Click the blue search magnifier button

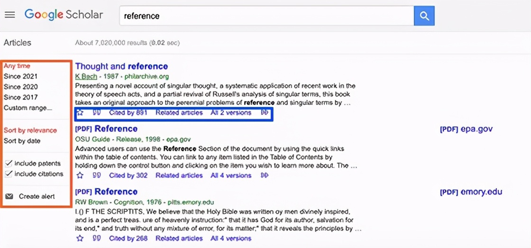(424, 16)
